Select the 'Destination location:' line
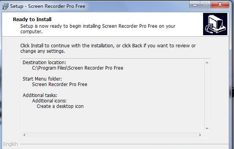 [x=44, y=62]
